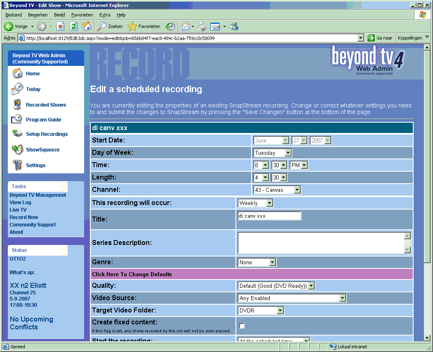Image resolution: width=433 pixels, height=352 pixels.
Task: Open the Favorieten star panel
Action: tap(144, 26)
